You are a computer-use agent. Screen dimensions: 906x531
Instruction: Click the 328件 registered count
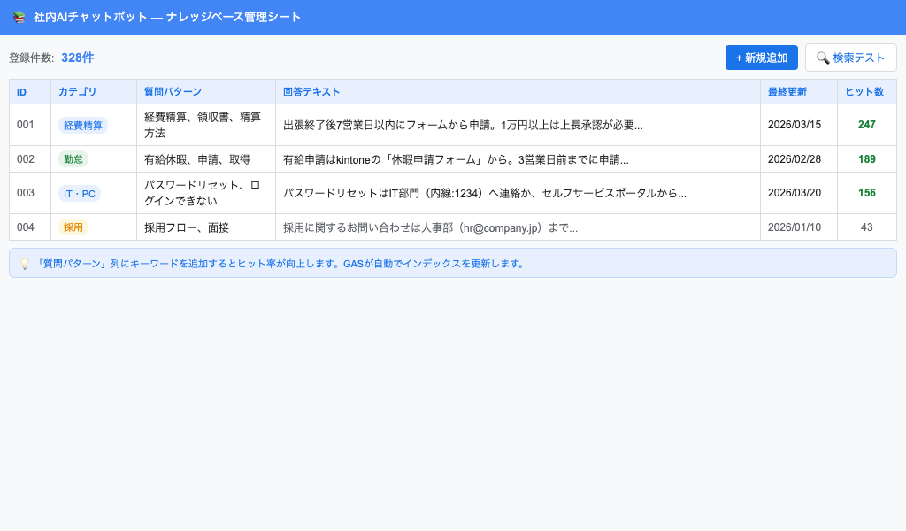[77, 58]
